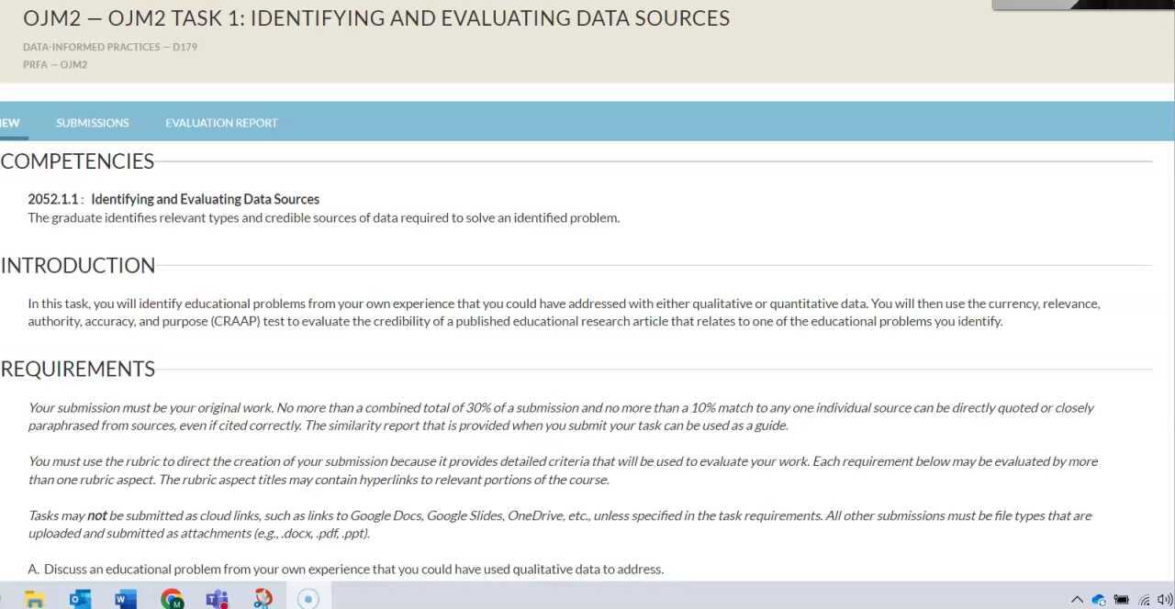Open the Evaluation Report tab
The width and height of the screenshot is (1175, 609).
point(221,123)
